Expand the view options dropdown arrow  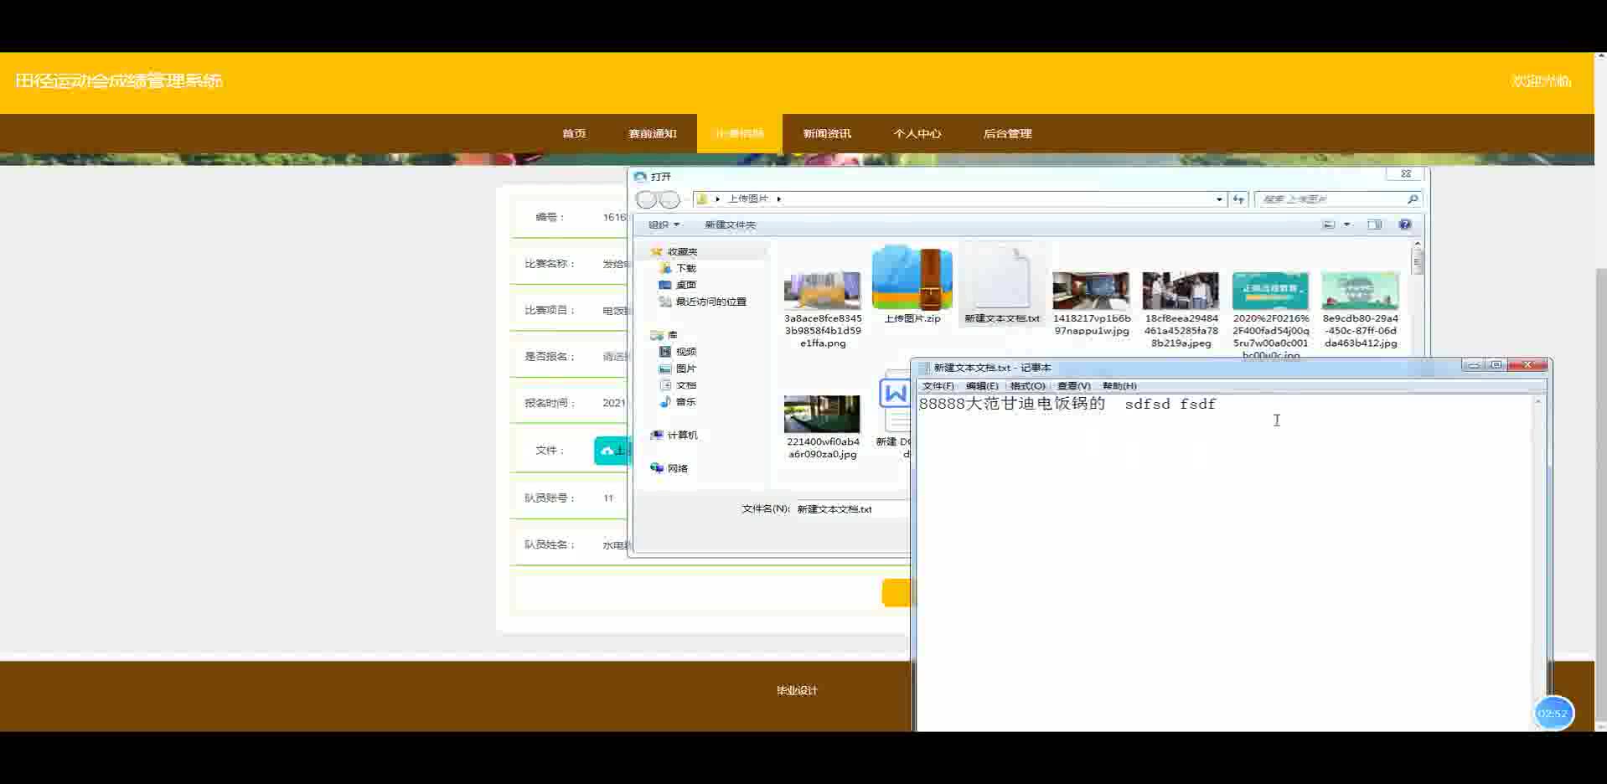(1347, 224)
